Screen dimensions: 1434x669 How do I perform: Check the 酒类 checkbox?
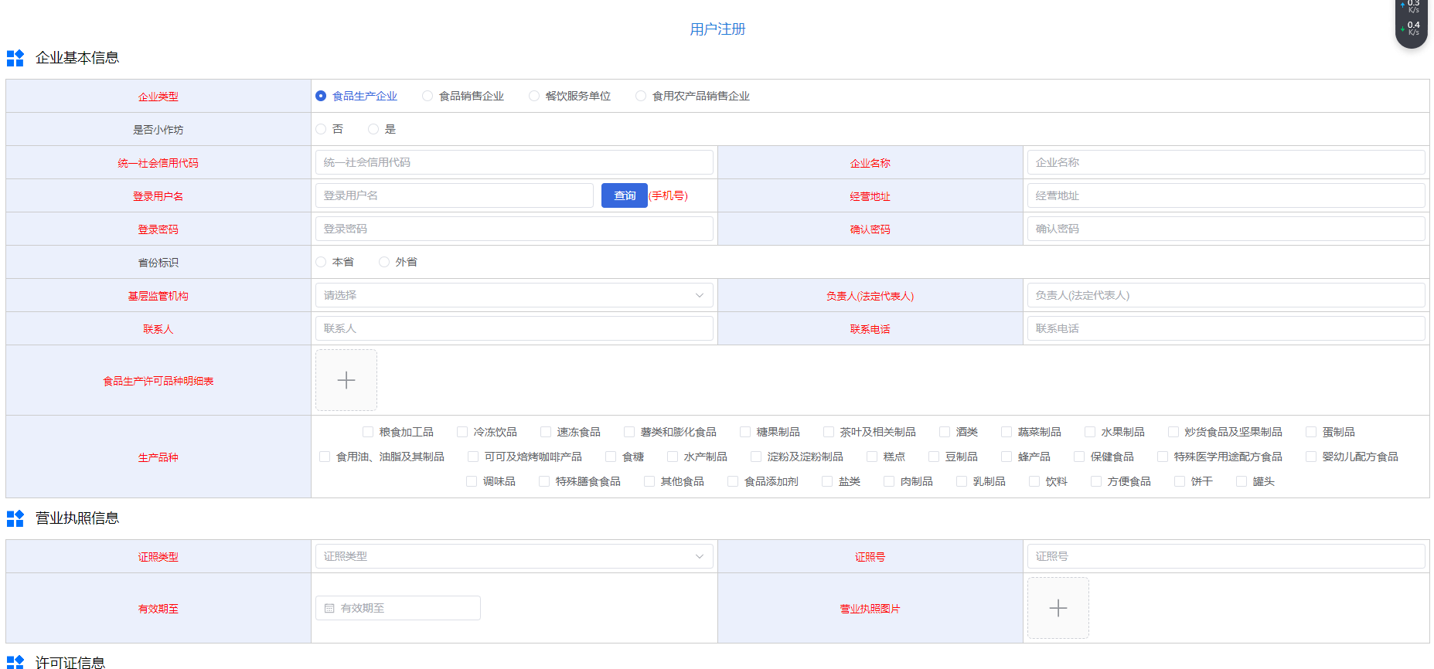pyautogui.click(x=945, y=432)
